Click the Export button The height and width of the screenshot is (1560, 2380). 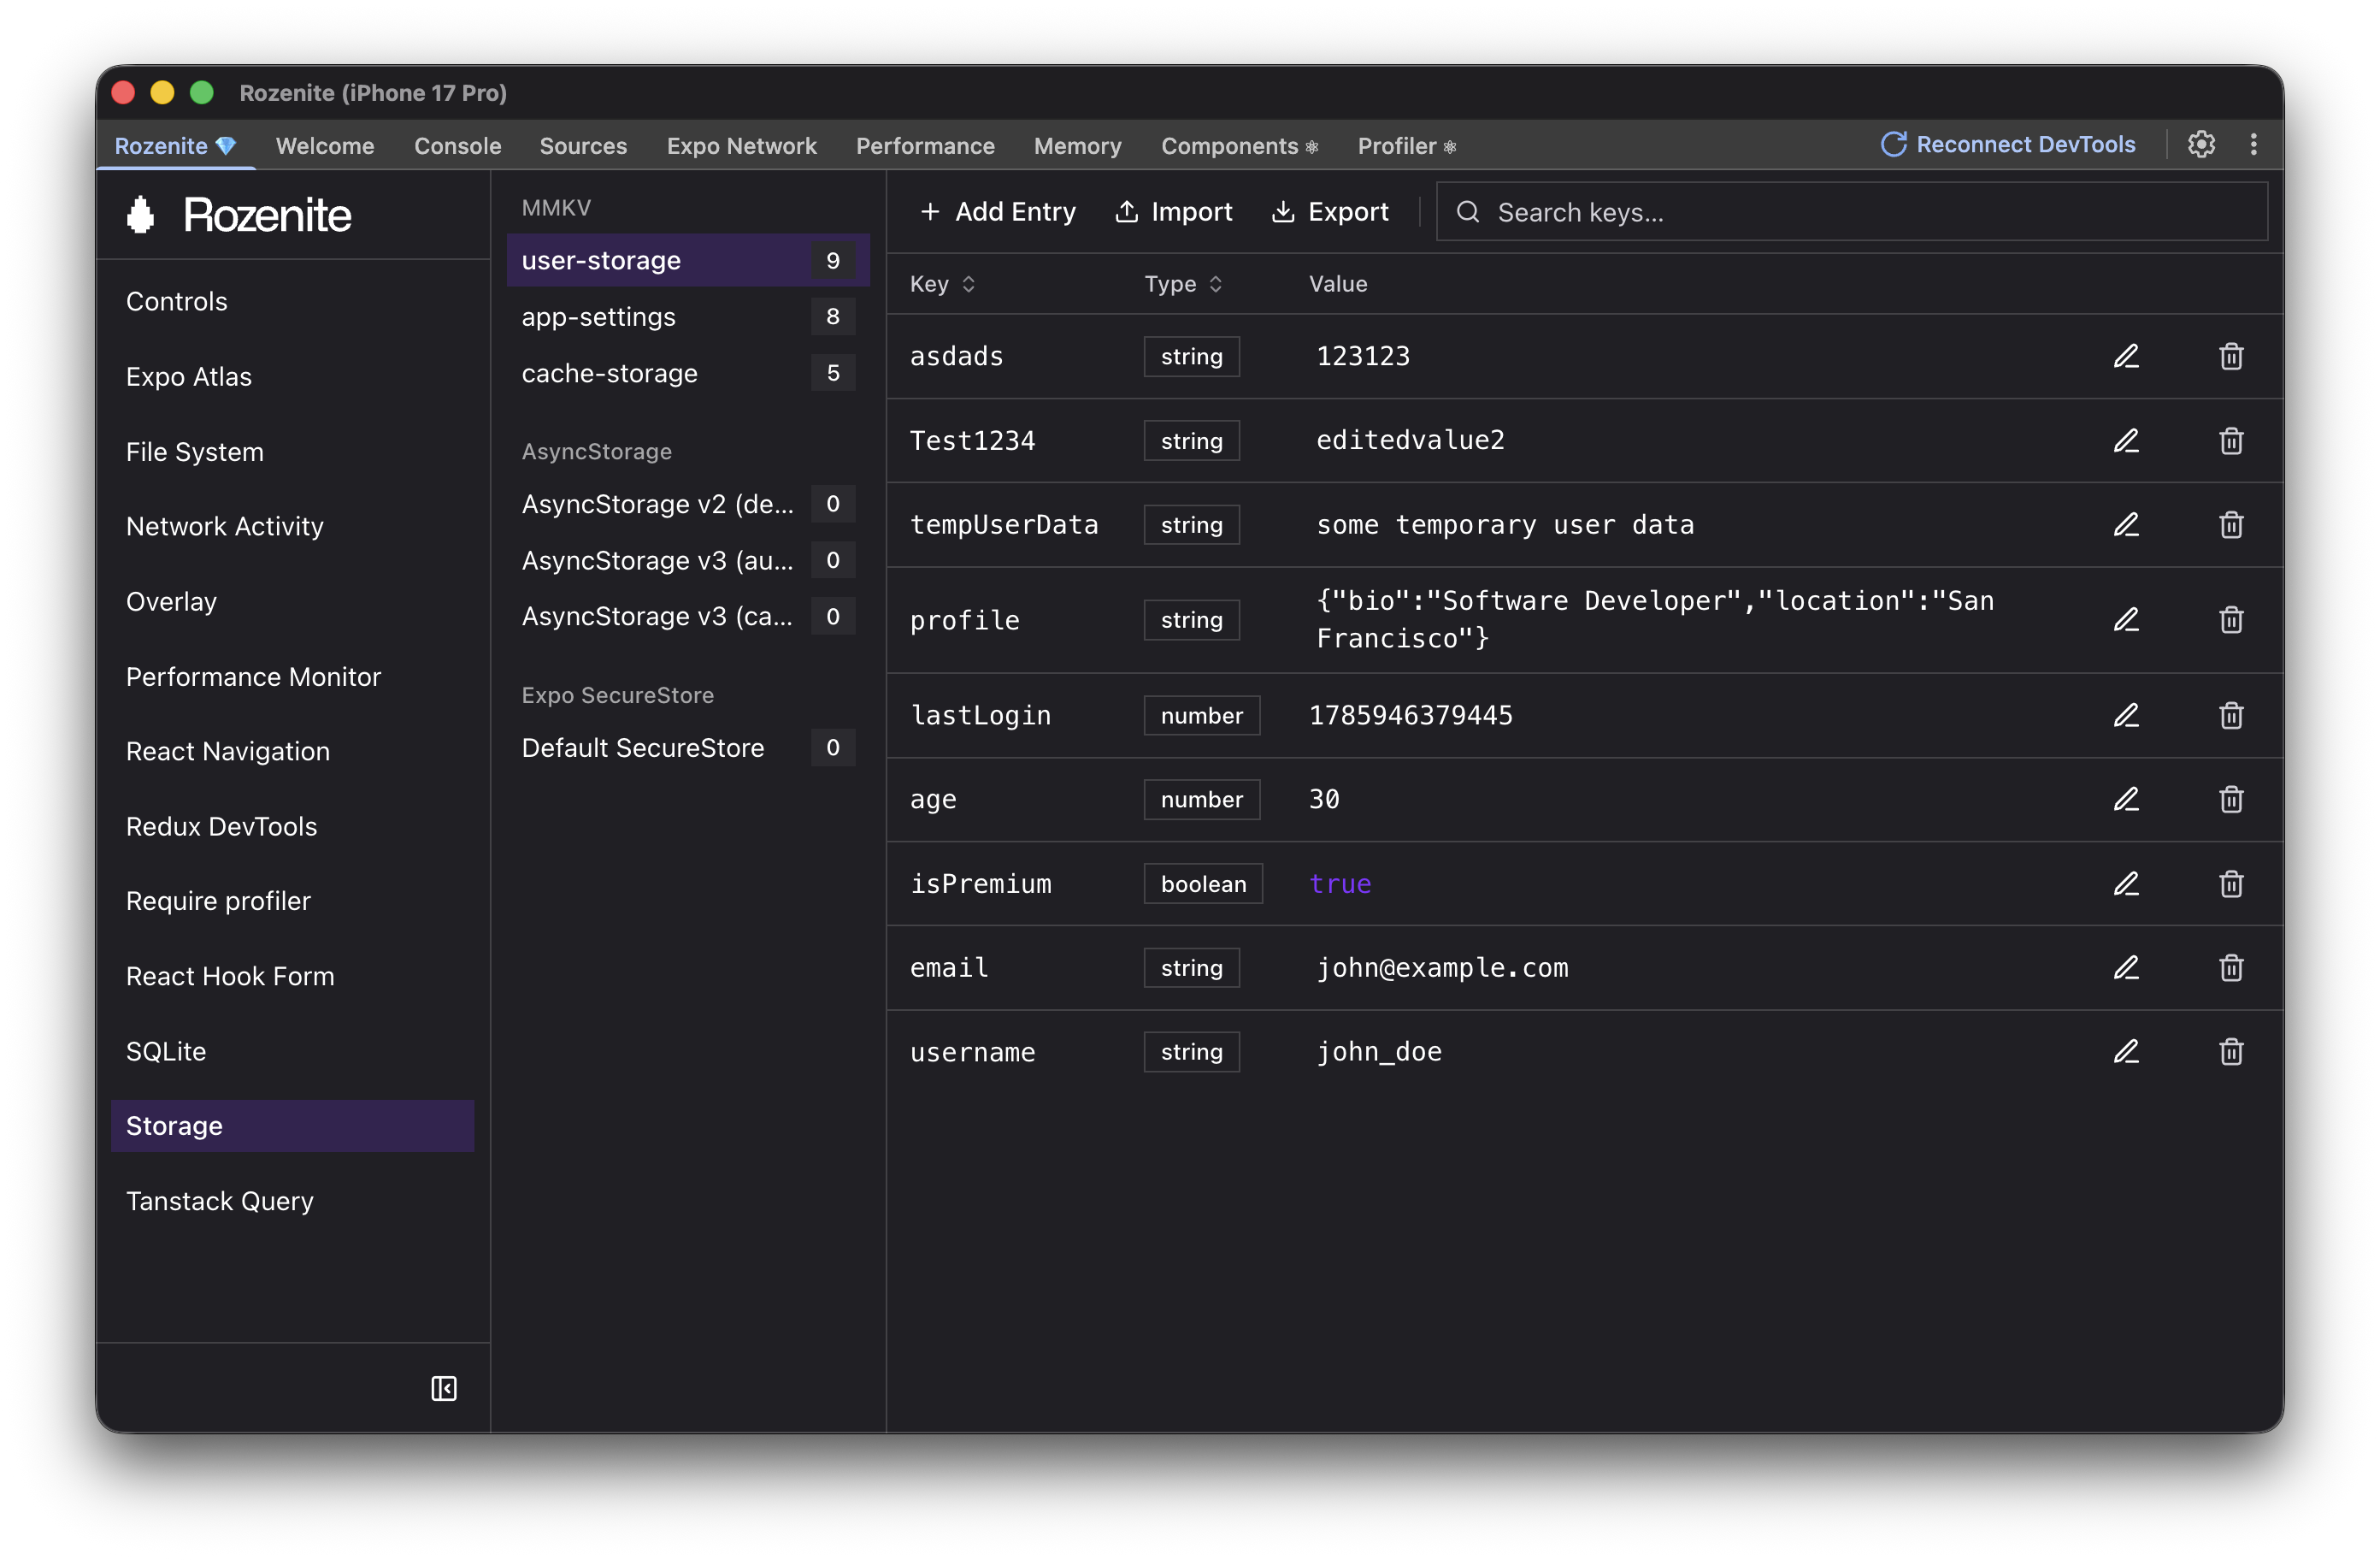1329,212
